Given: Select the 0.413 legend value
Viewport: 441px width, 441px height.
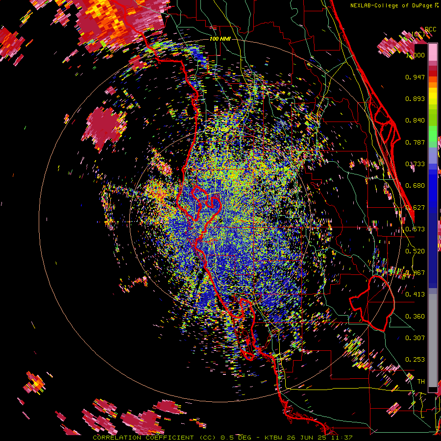Looking at the screenshot, I should [415, 294].
